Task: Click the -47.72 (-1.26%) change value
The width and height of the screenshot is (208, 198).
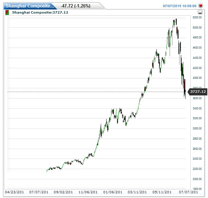Action: pyautogui.click(x=75, y=6)
